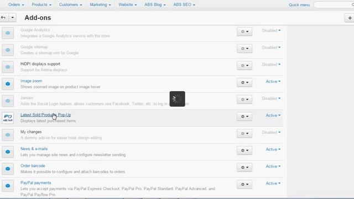Open gear menu for Latest Sold Products Pop-Up
This screenshot has width=354, height=199.
coord(244,117)
